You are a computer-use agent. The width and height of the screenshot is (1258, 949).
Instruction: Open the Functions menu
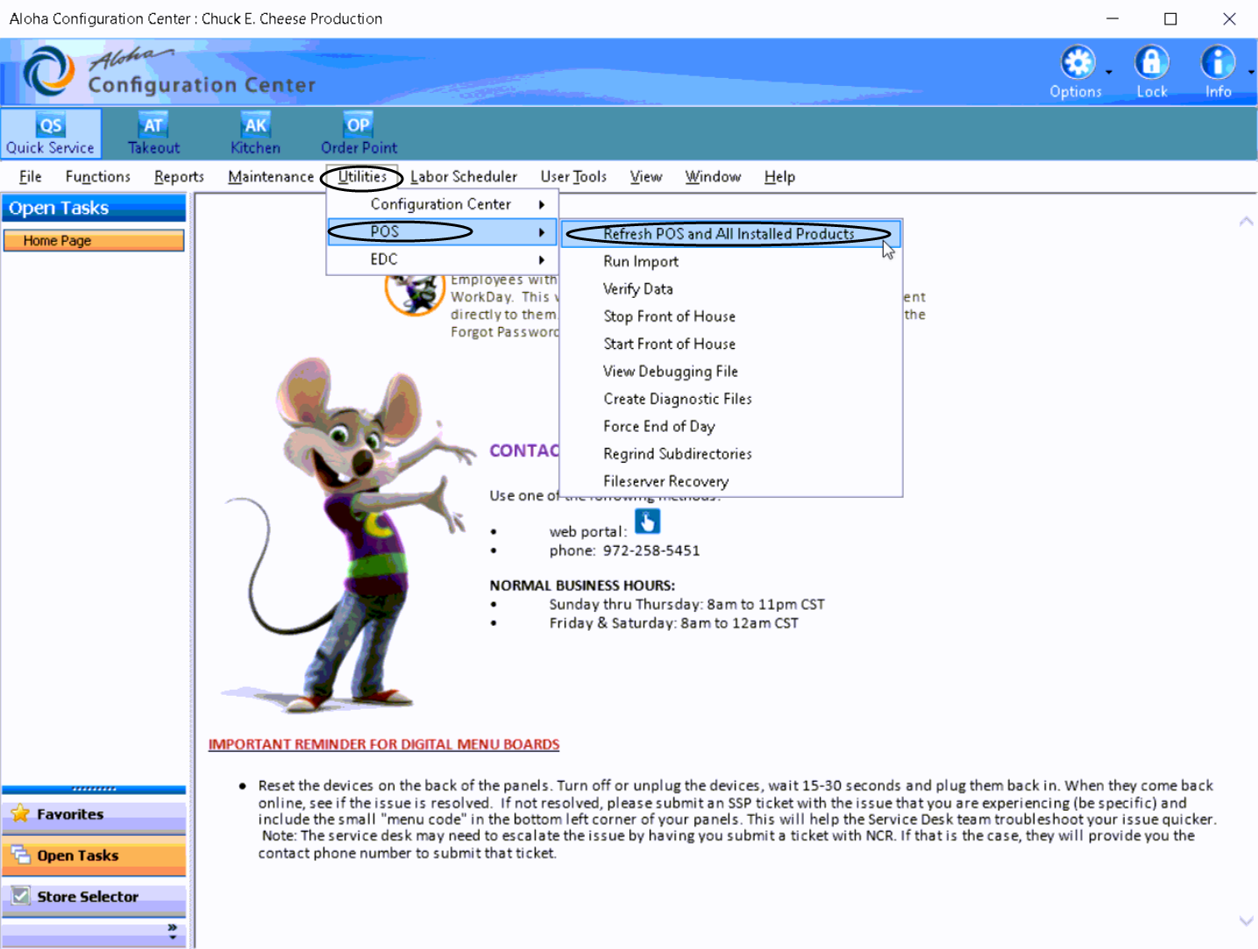pyautogui.click(x=98, y=177)
